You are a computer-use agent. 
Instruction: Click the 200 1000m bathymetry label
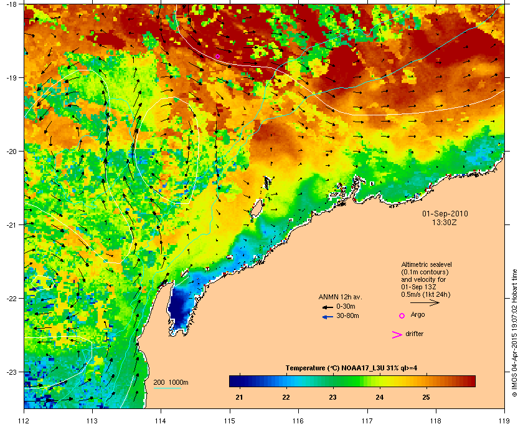click(x=171, y=383)
